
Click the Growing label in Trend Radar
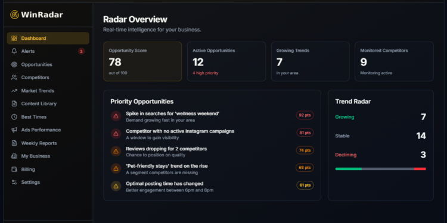[x=344, y=117]
